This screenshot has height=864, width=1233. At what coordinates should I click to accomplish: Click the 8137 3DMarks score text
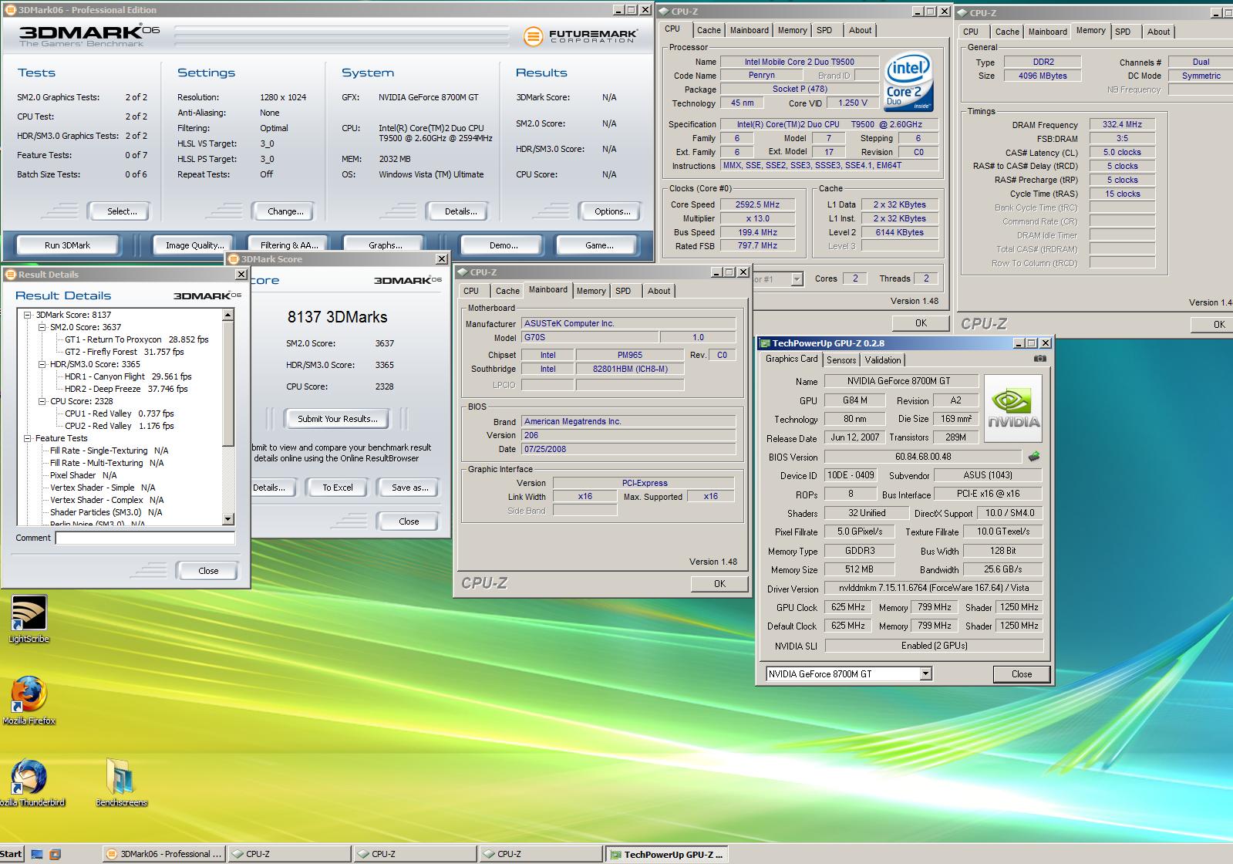click(x=337, y=317)
